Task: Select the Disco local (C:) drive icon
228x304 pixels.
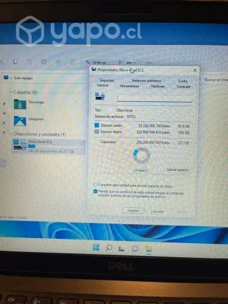Action: pos(20,145)
